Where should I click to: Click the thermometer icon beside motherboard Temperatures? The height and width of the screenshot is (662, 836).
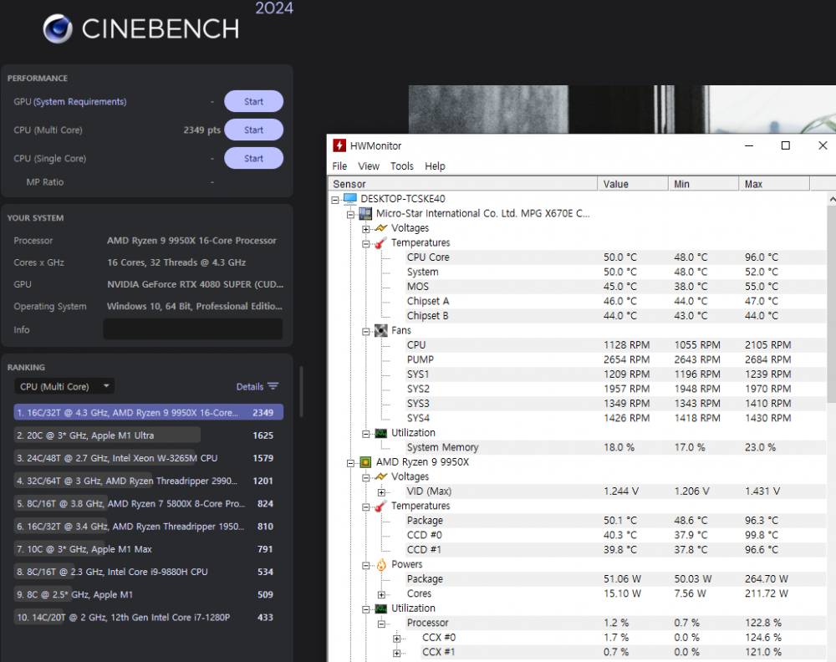pyautogui.click(x=380, y=243)
